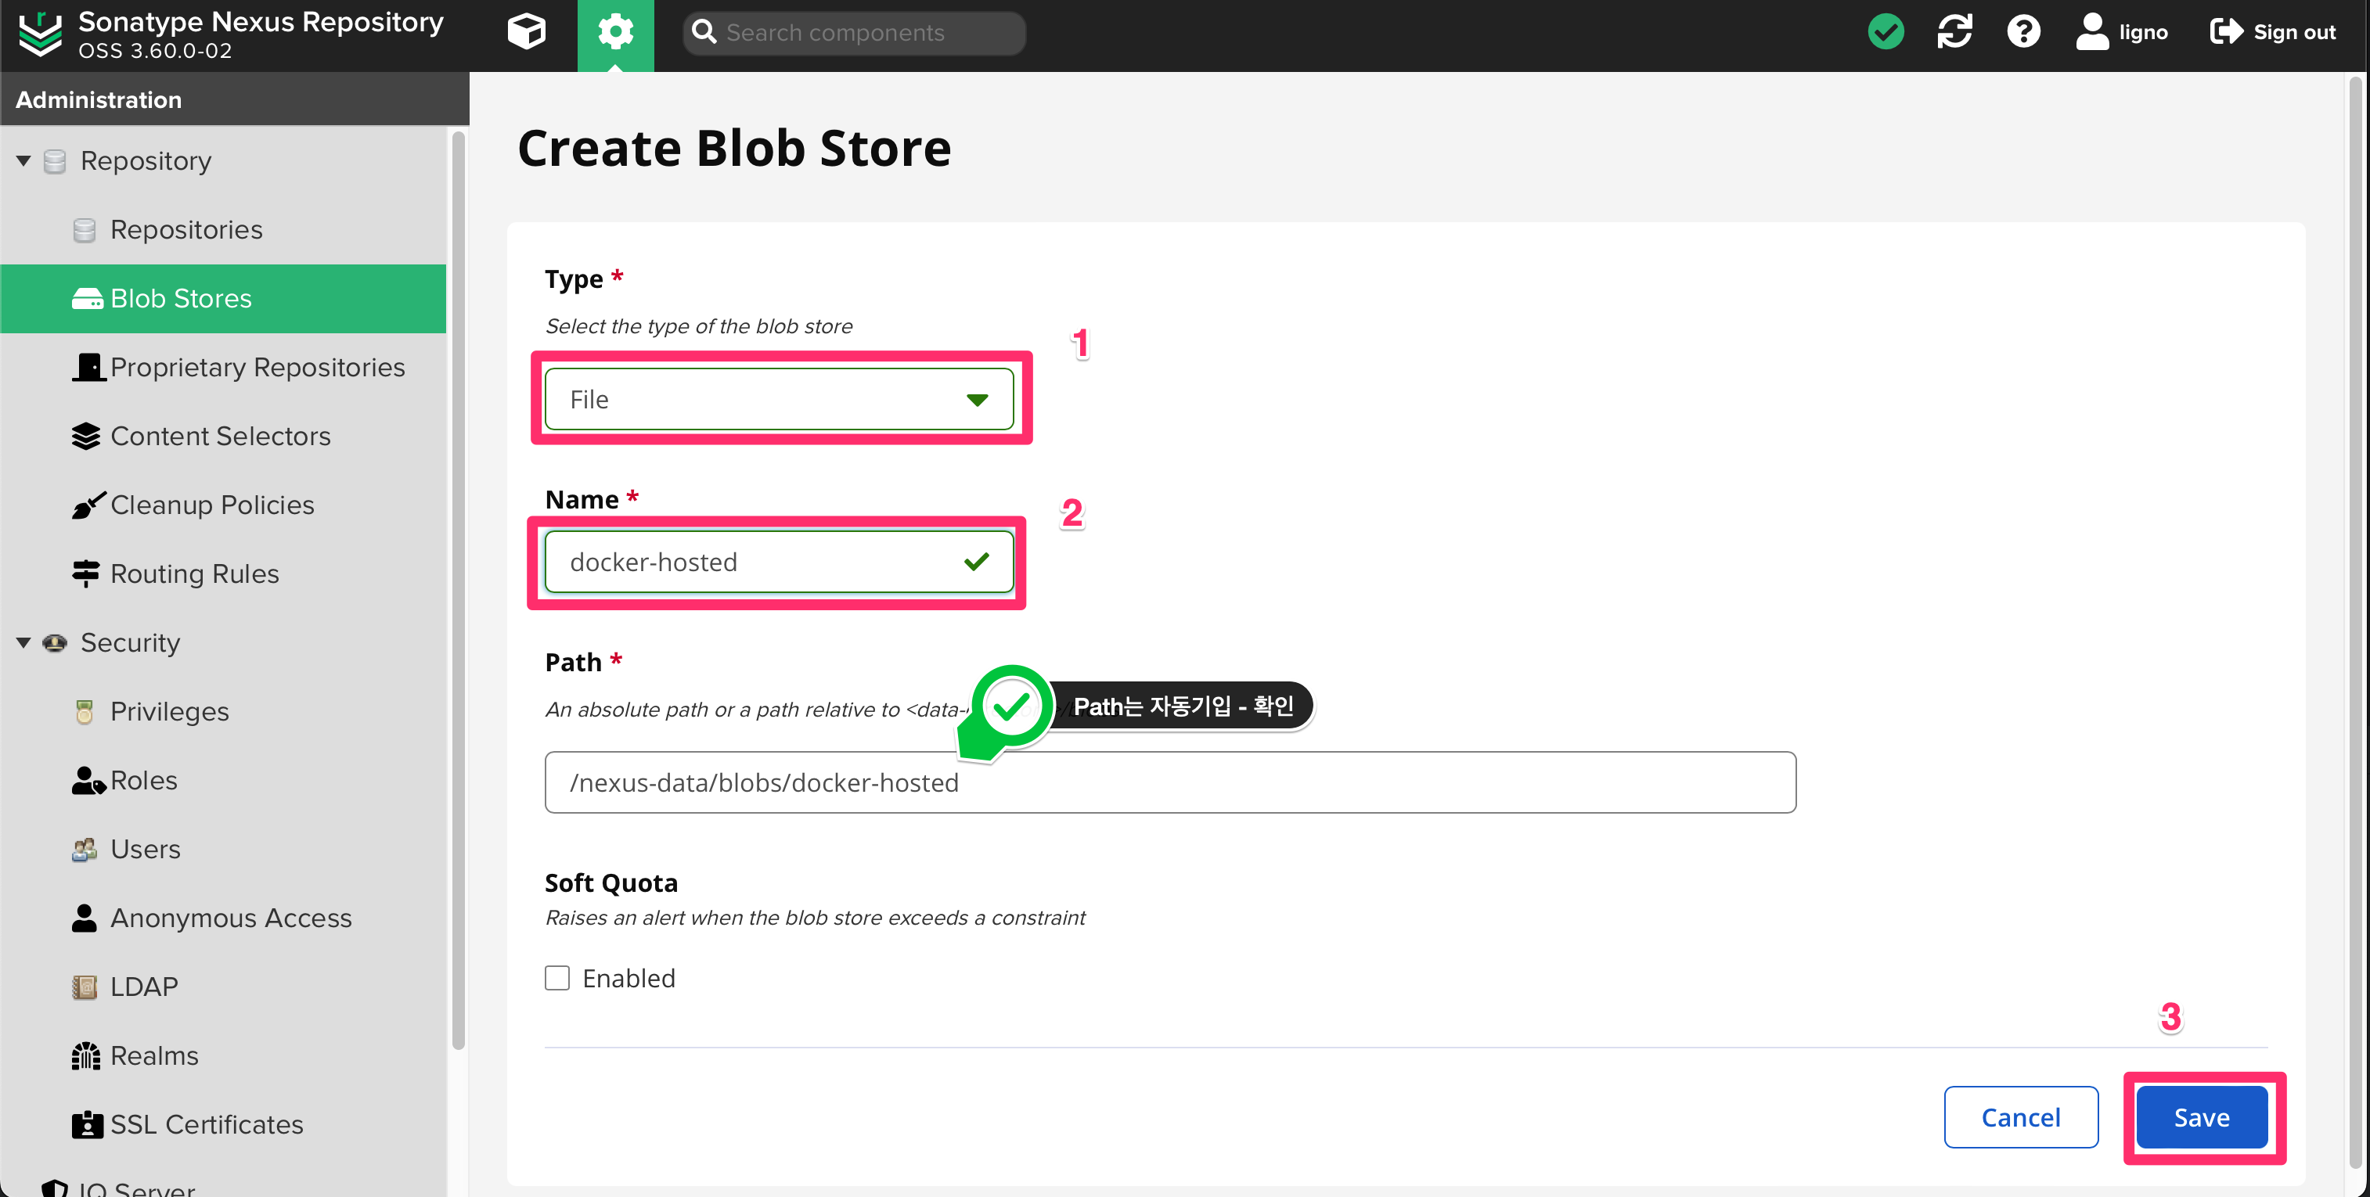Click the green system status check icon
This screenshot has width=2370, height=1197.
[x=1886, y=32]
